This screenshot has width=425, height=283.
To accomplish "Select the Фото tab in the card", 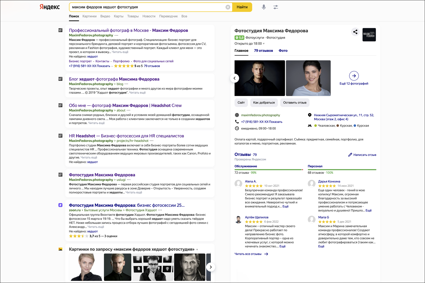I will pyautogui.click(x=283, y=51).
